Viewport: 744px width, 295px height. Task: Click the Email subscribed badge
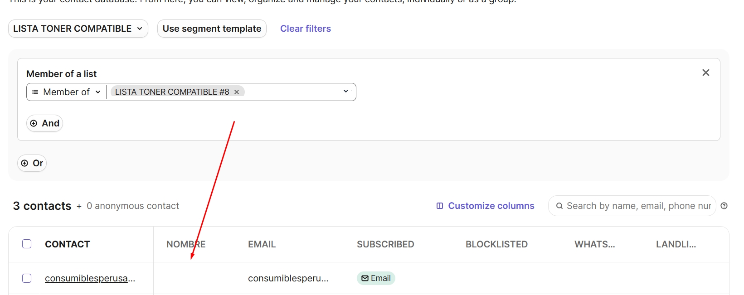(376, 278)
